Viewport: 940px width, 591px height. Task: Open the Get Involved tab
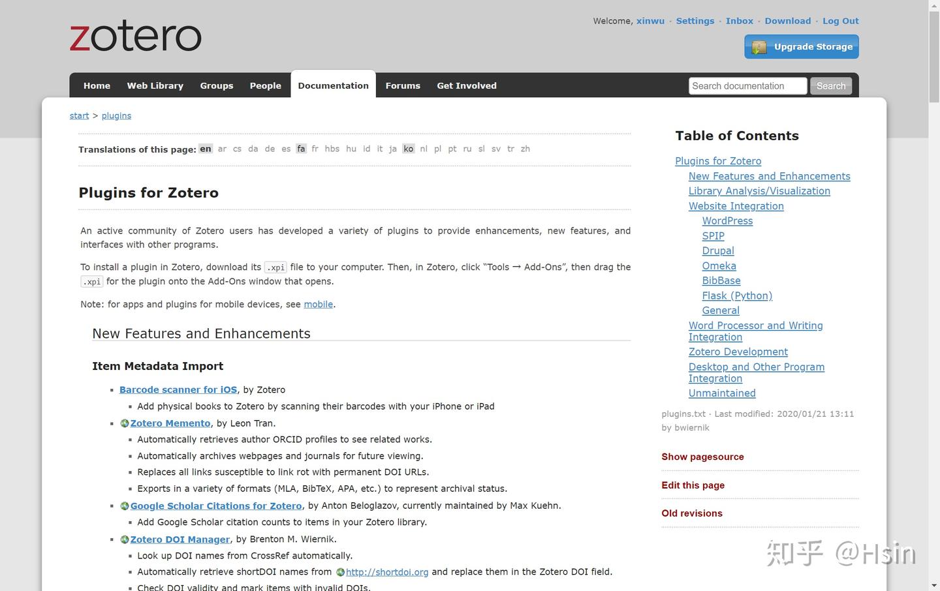point(467,85)
